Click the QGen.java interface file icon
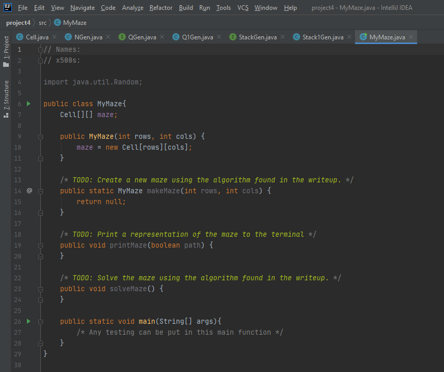Screen dimensions: 444x372 (122, 37)
